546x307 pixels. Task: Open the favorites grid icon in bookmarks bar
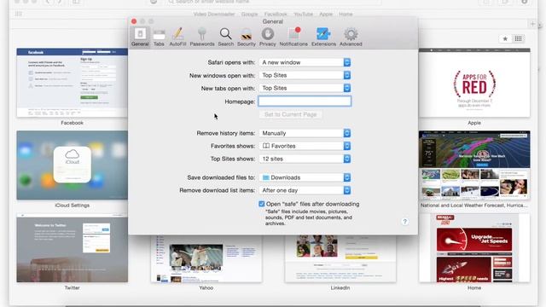tap(19, 14)
